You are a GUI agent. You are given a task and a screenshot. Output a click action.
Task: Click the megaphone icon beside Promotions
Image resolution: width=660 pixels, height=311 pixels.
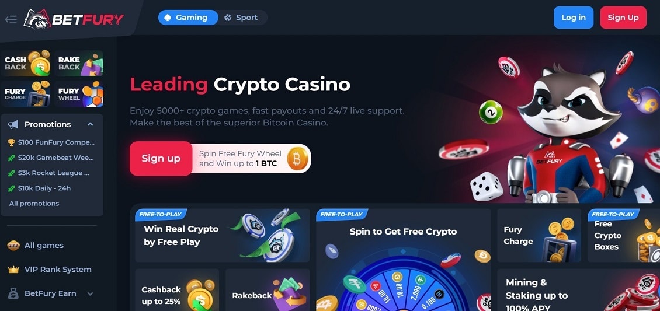[x=13, y=124]
